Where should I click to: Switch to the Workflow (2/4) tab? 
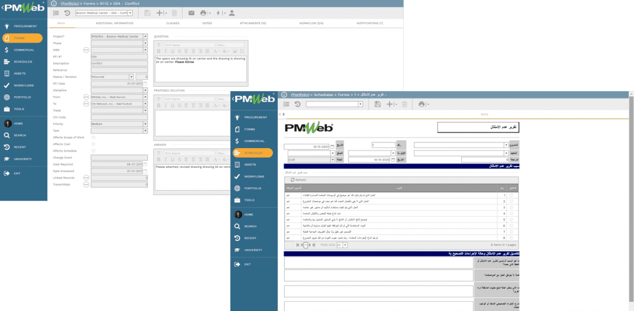(311, 23)
